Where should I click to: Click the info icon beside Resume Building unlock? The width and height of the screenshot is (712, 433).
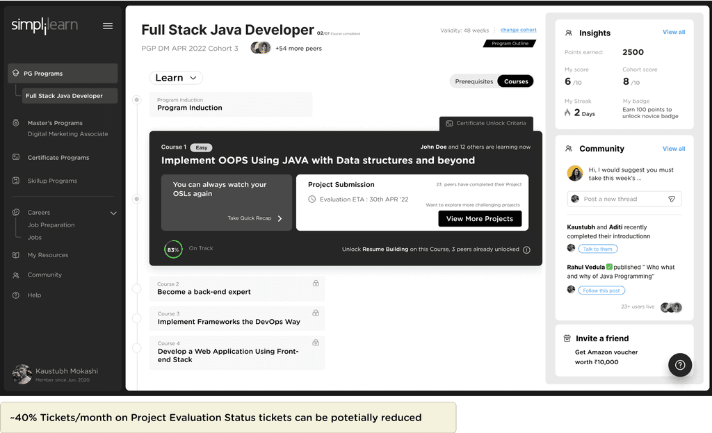pos(527,250)
